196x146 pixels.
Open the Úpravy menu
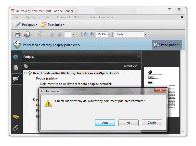(31, 17)
